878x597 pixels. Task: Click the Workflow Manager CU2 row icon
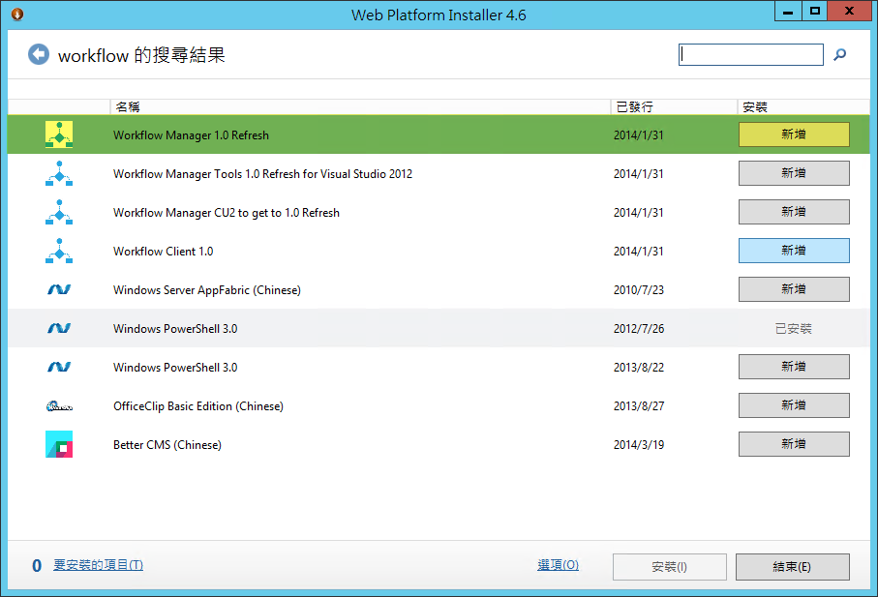[x=59, y=212]
